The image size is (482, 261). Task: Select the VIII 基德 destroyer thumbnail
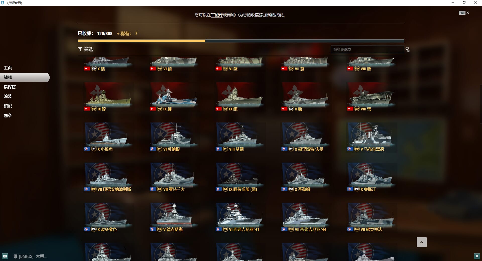240,137
